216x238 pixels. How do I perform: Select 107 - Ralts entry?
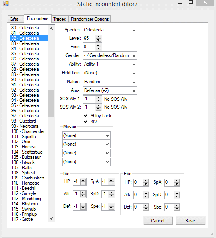point(29,168)
